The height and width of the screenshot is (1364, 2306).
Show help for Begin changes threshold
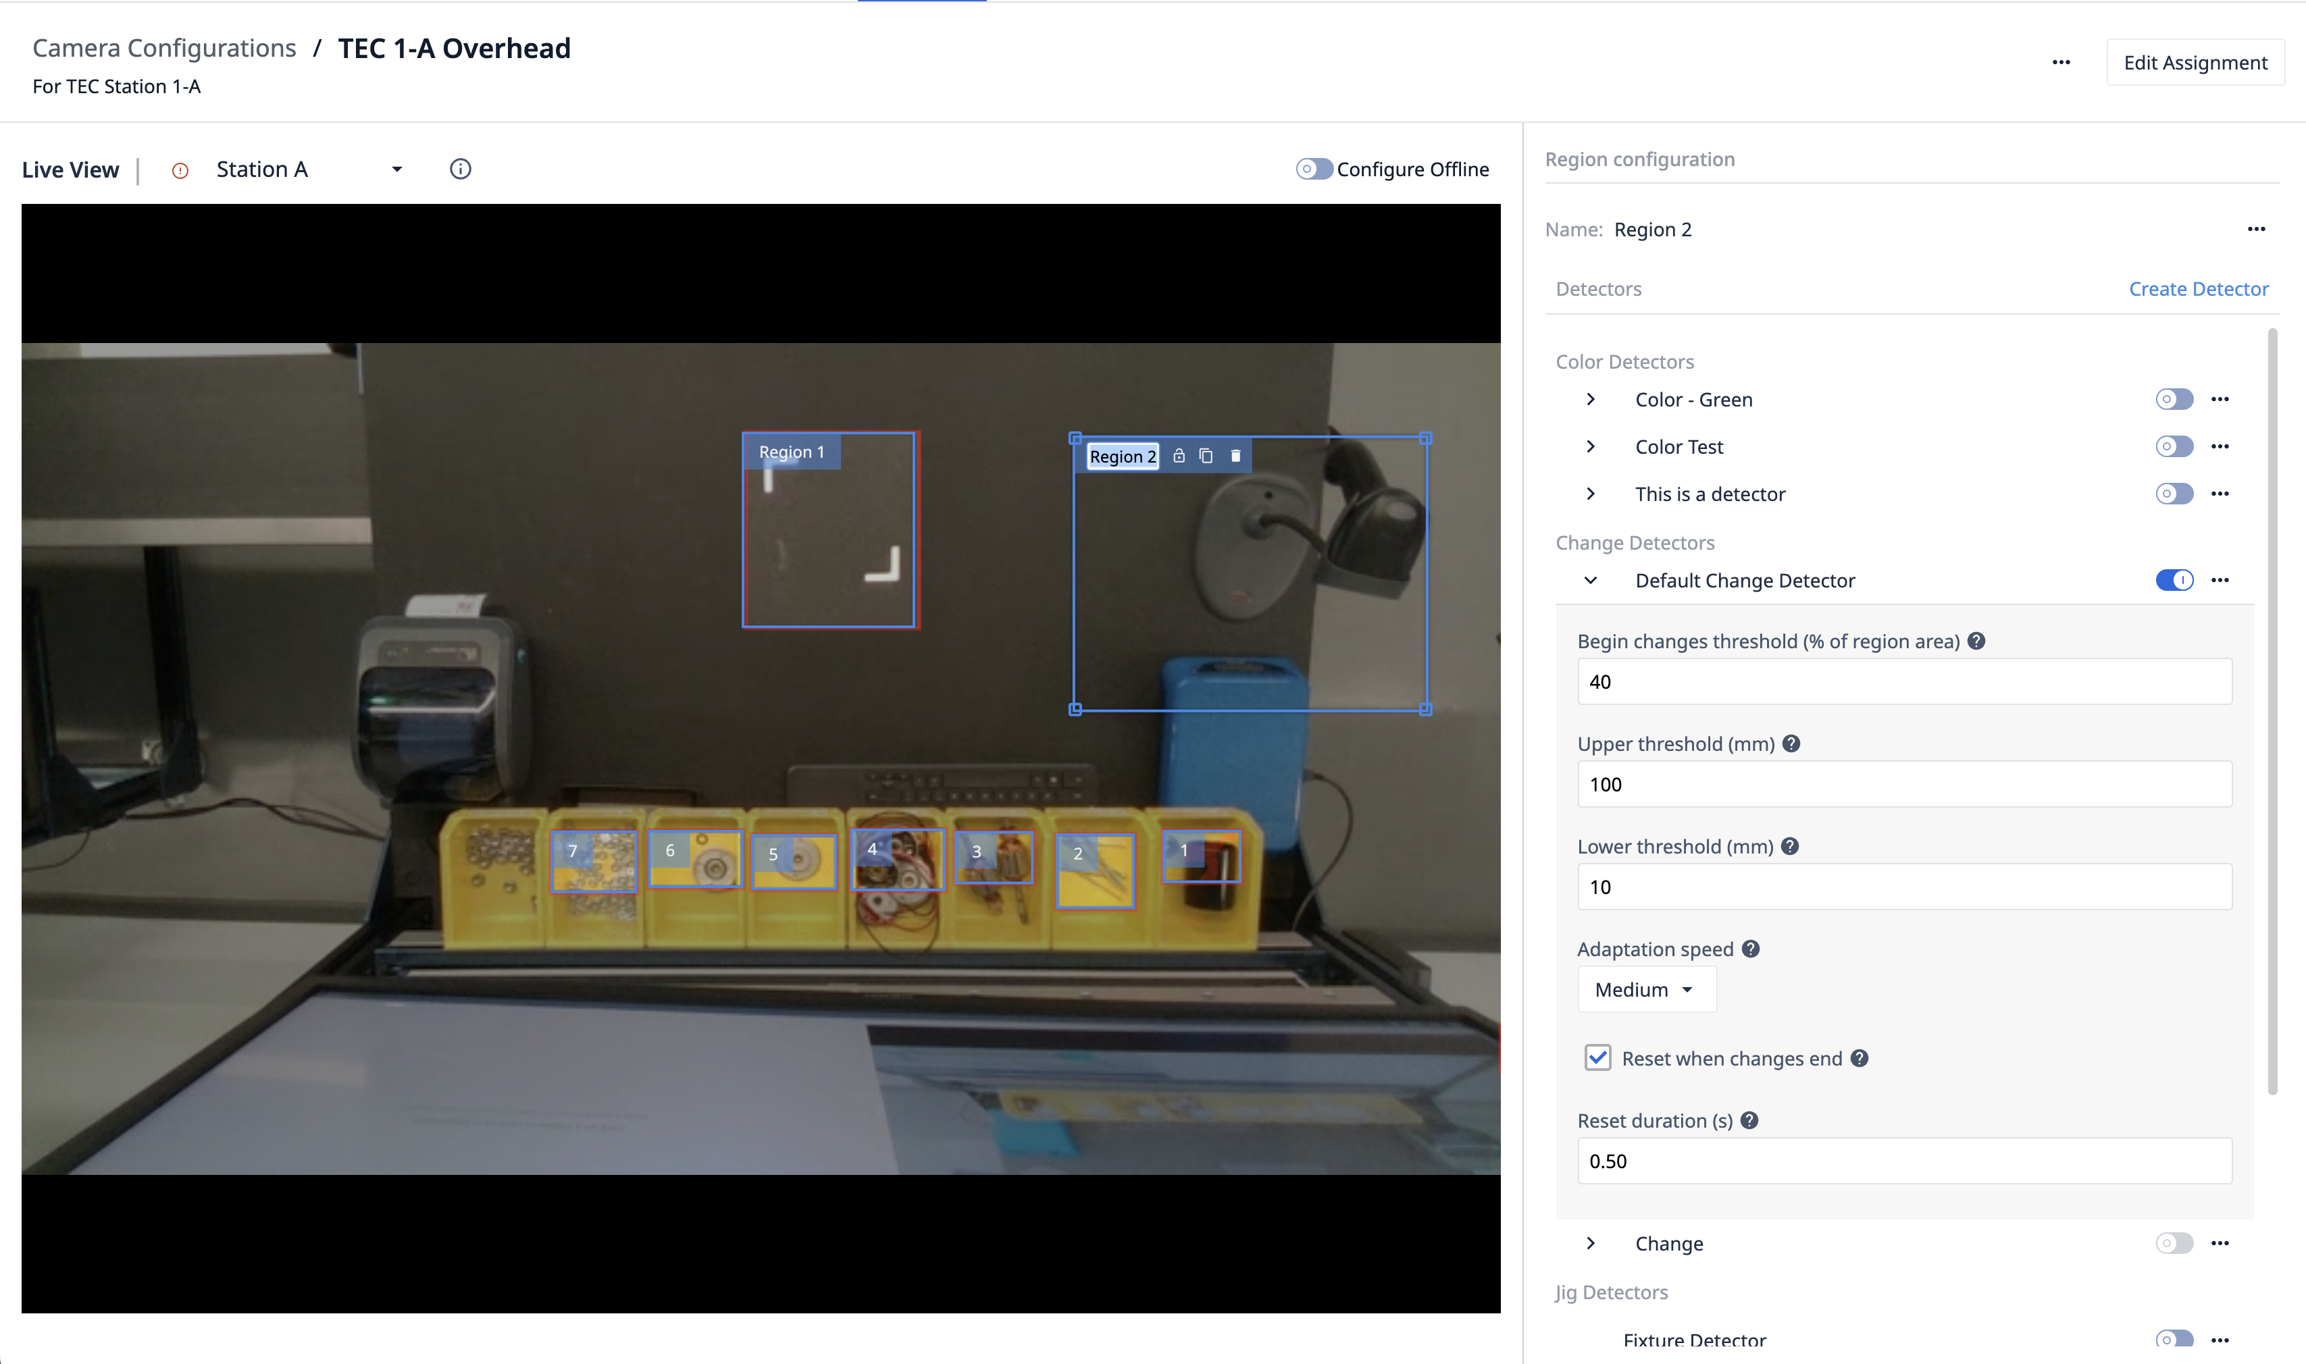click(1977, 641)
